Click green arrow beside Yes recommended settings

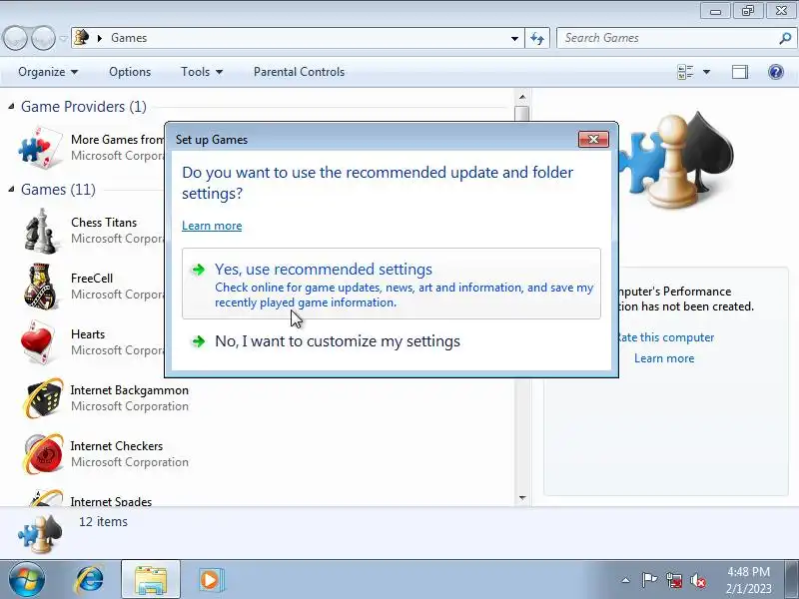198,269
